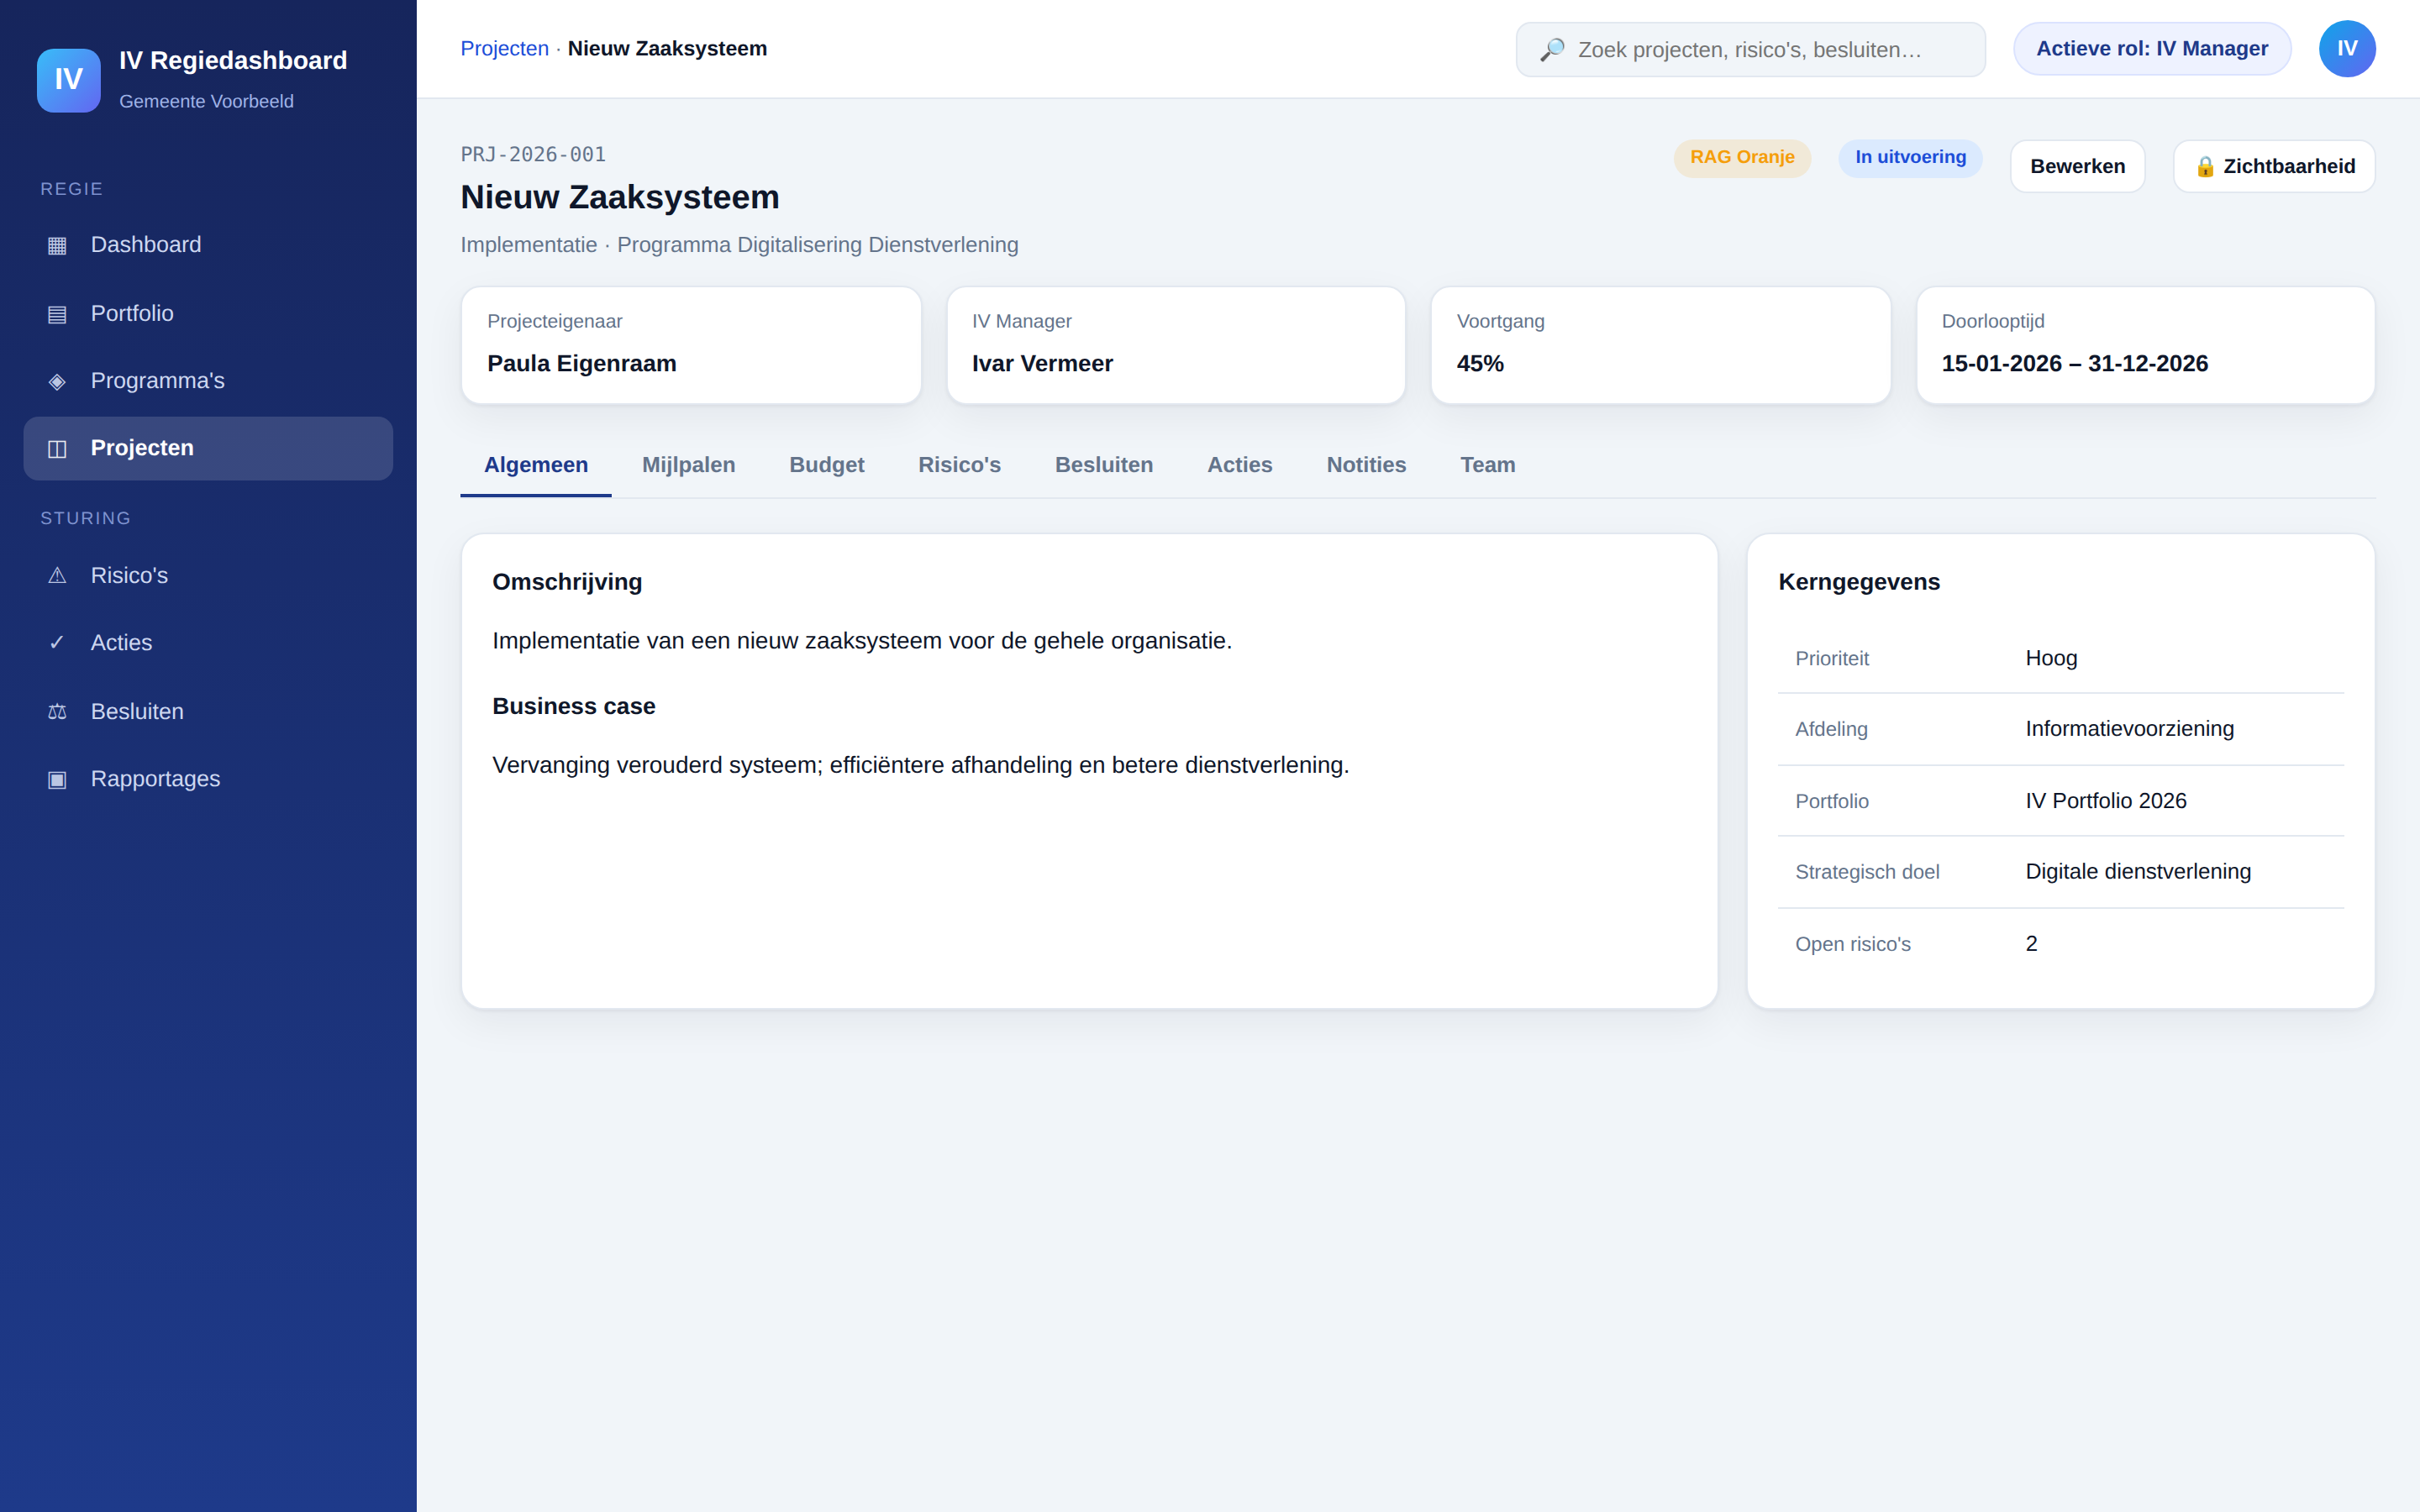2420x1512 pixels.
Task: Go to Portfolio in the sidebar
Action: [208, 314]
